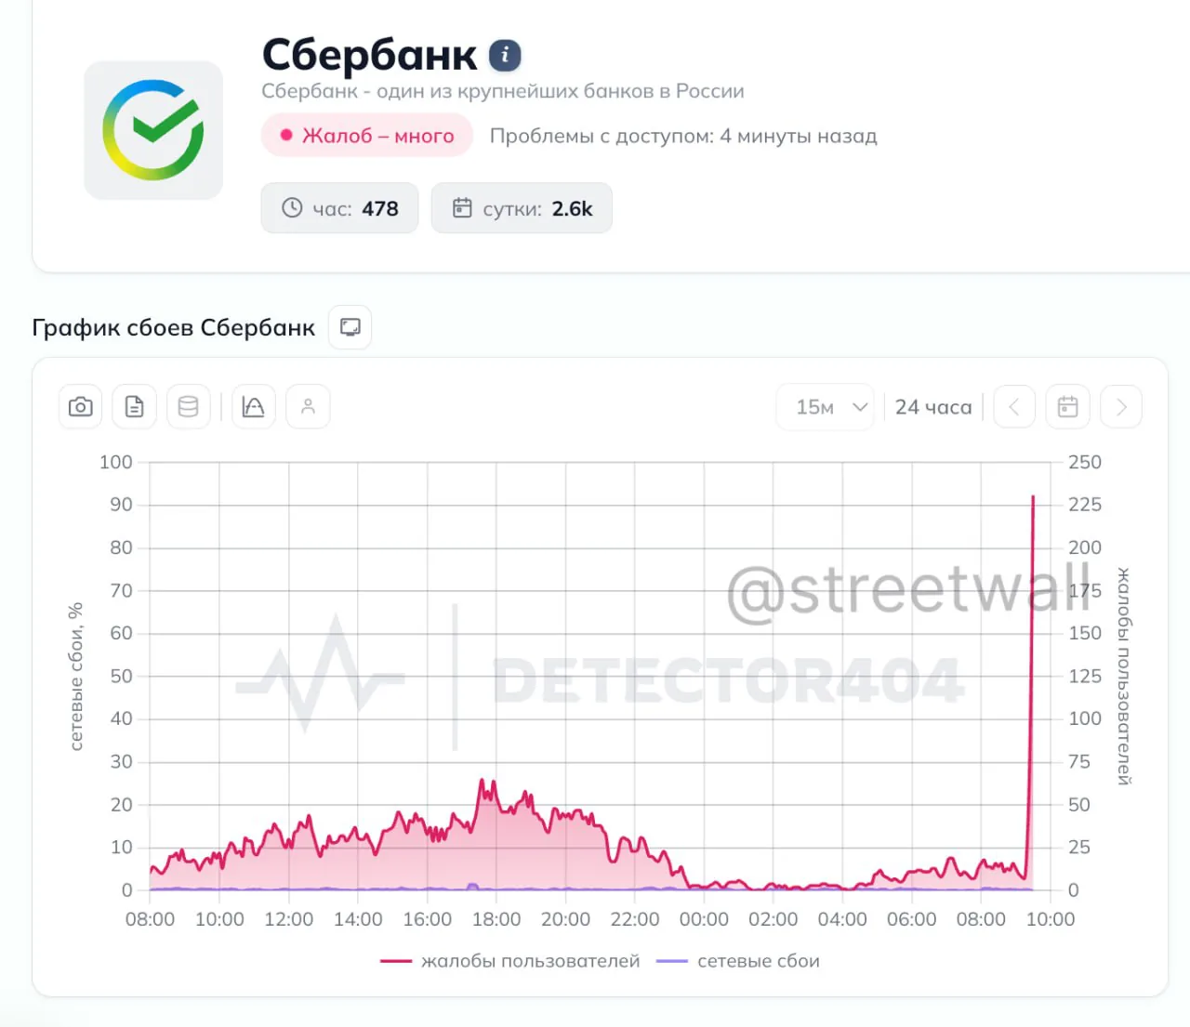The image size is (1190, 1027).
Task: Toggle the сетевые сбои legend item
Action: click(737, 961)
